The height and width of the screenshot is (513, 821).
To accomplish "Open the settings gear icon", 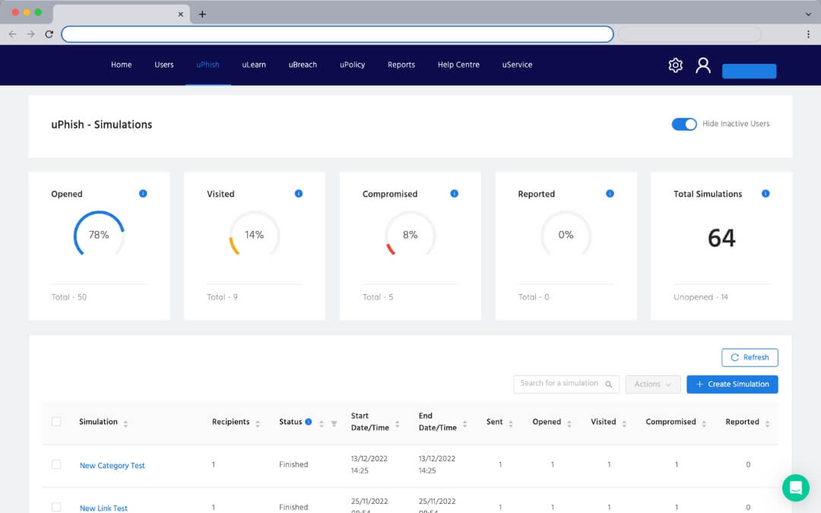I will point(675,65).
